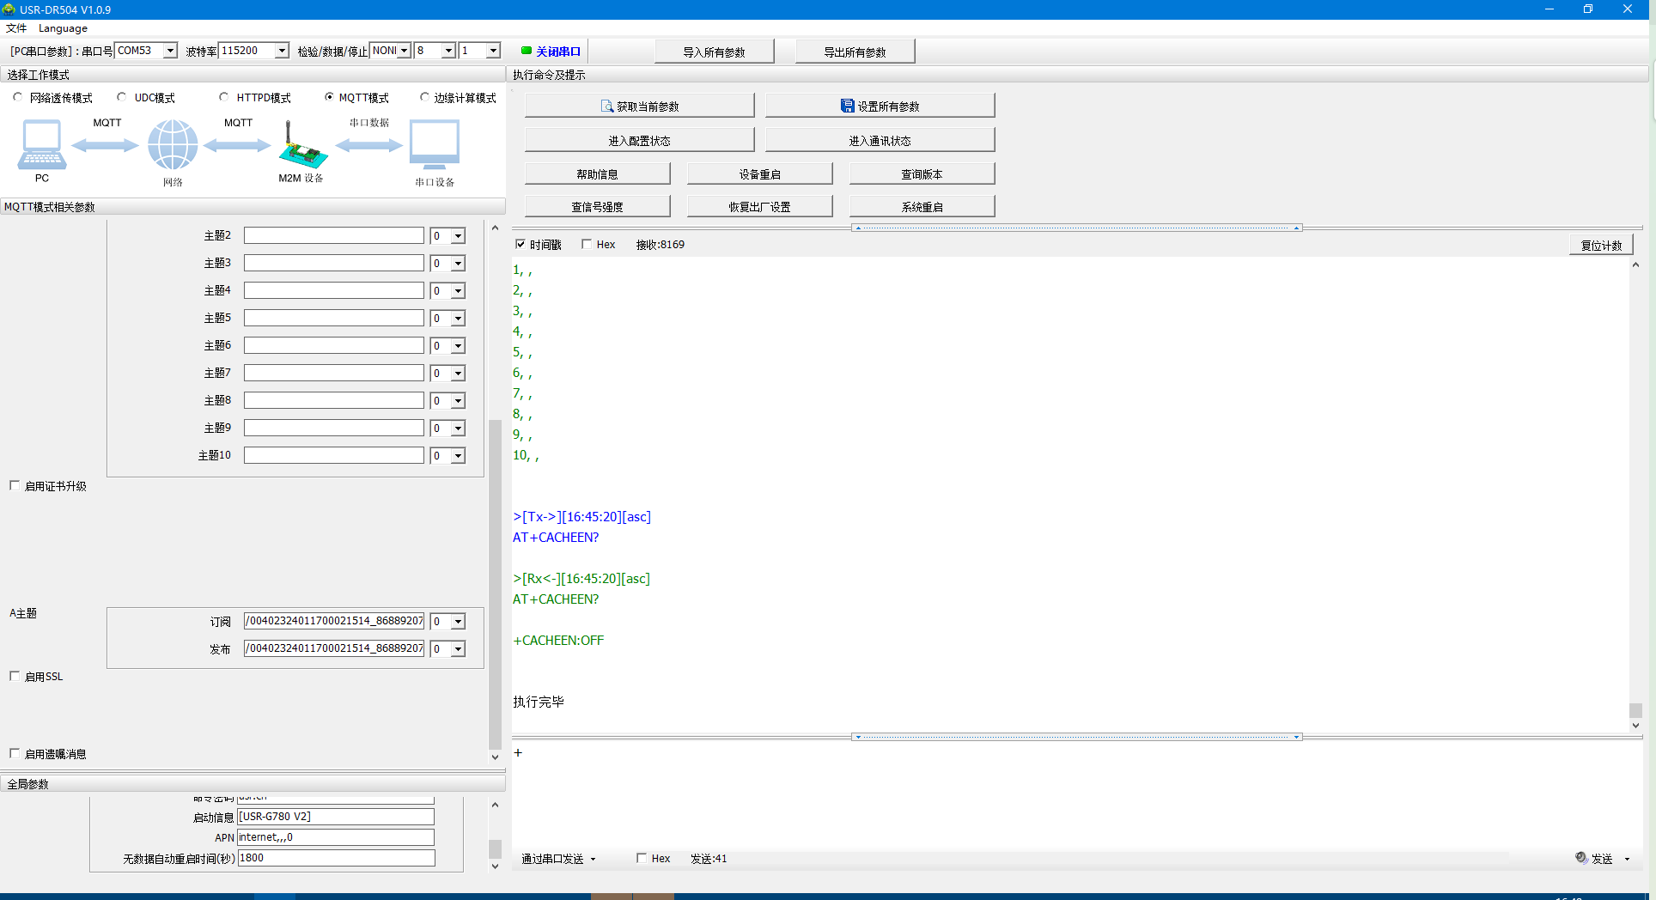This screenshot has width=1656, height=900.
Task: Open the COM port dropdown
Action: [x=170, y=51]
